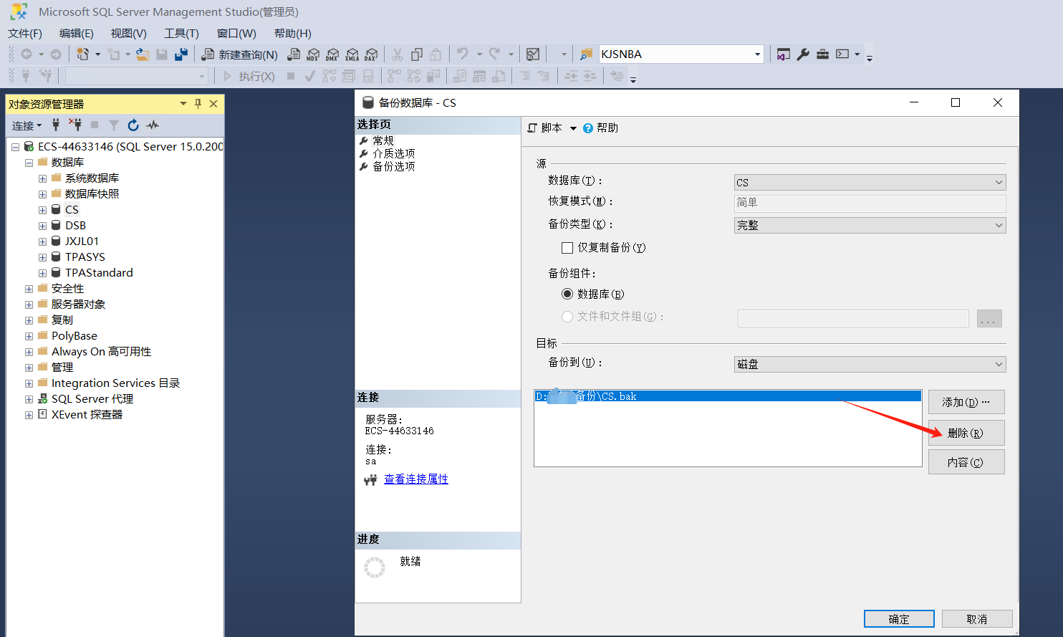The height and width of the screenshot is (637, 1063).
Task: Toggle the copy-only backup (仅复制备份) checkbox
Action: click(x=567, y=248)
